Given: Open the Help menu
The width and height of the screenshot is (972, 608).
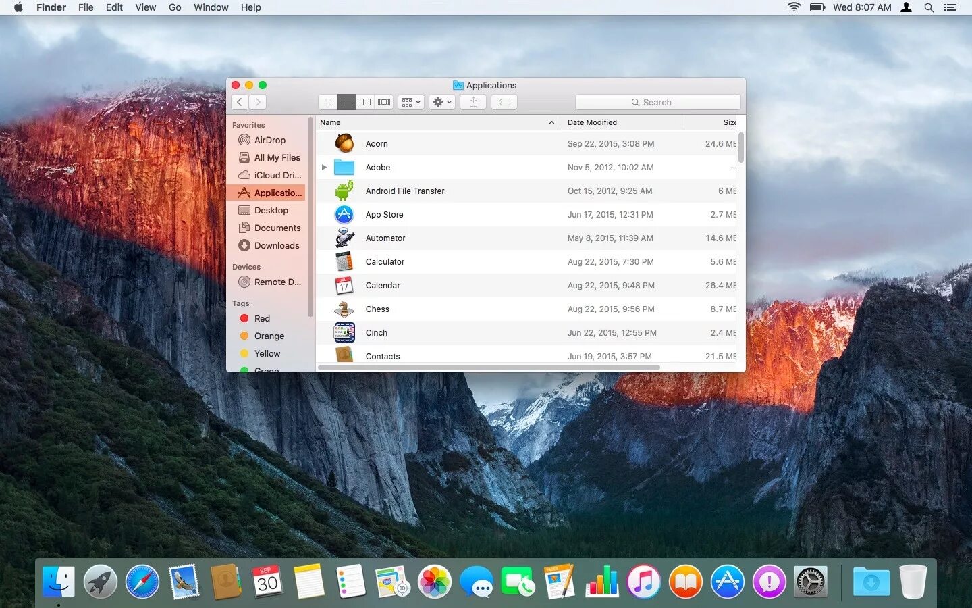Looking at the screenshot, I should click(x=250, y=7).
